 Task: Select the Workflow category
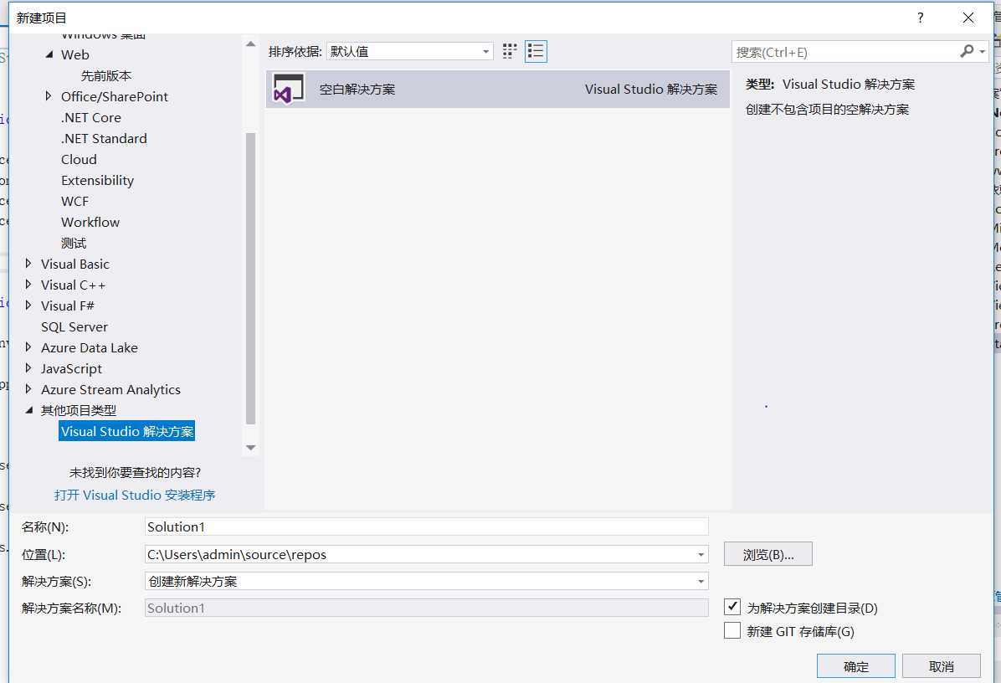(90, 222)
